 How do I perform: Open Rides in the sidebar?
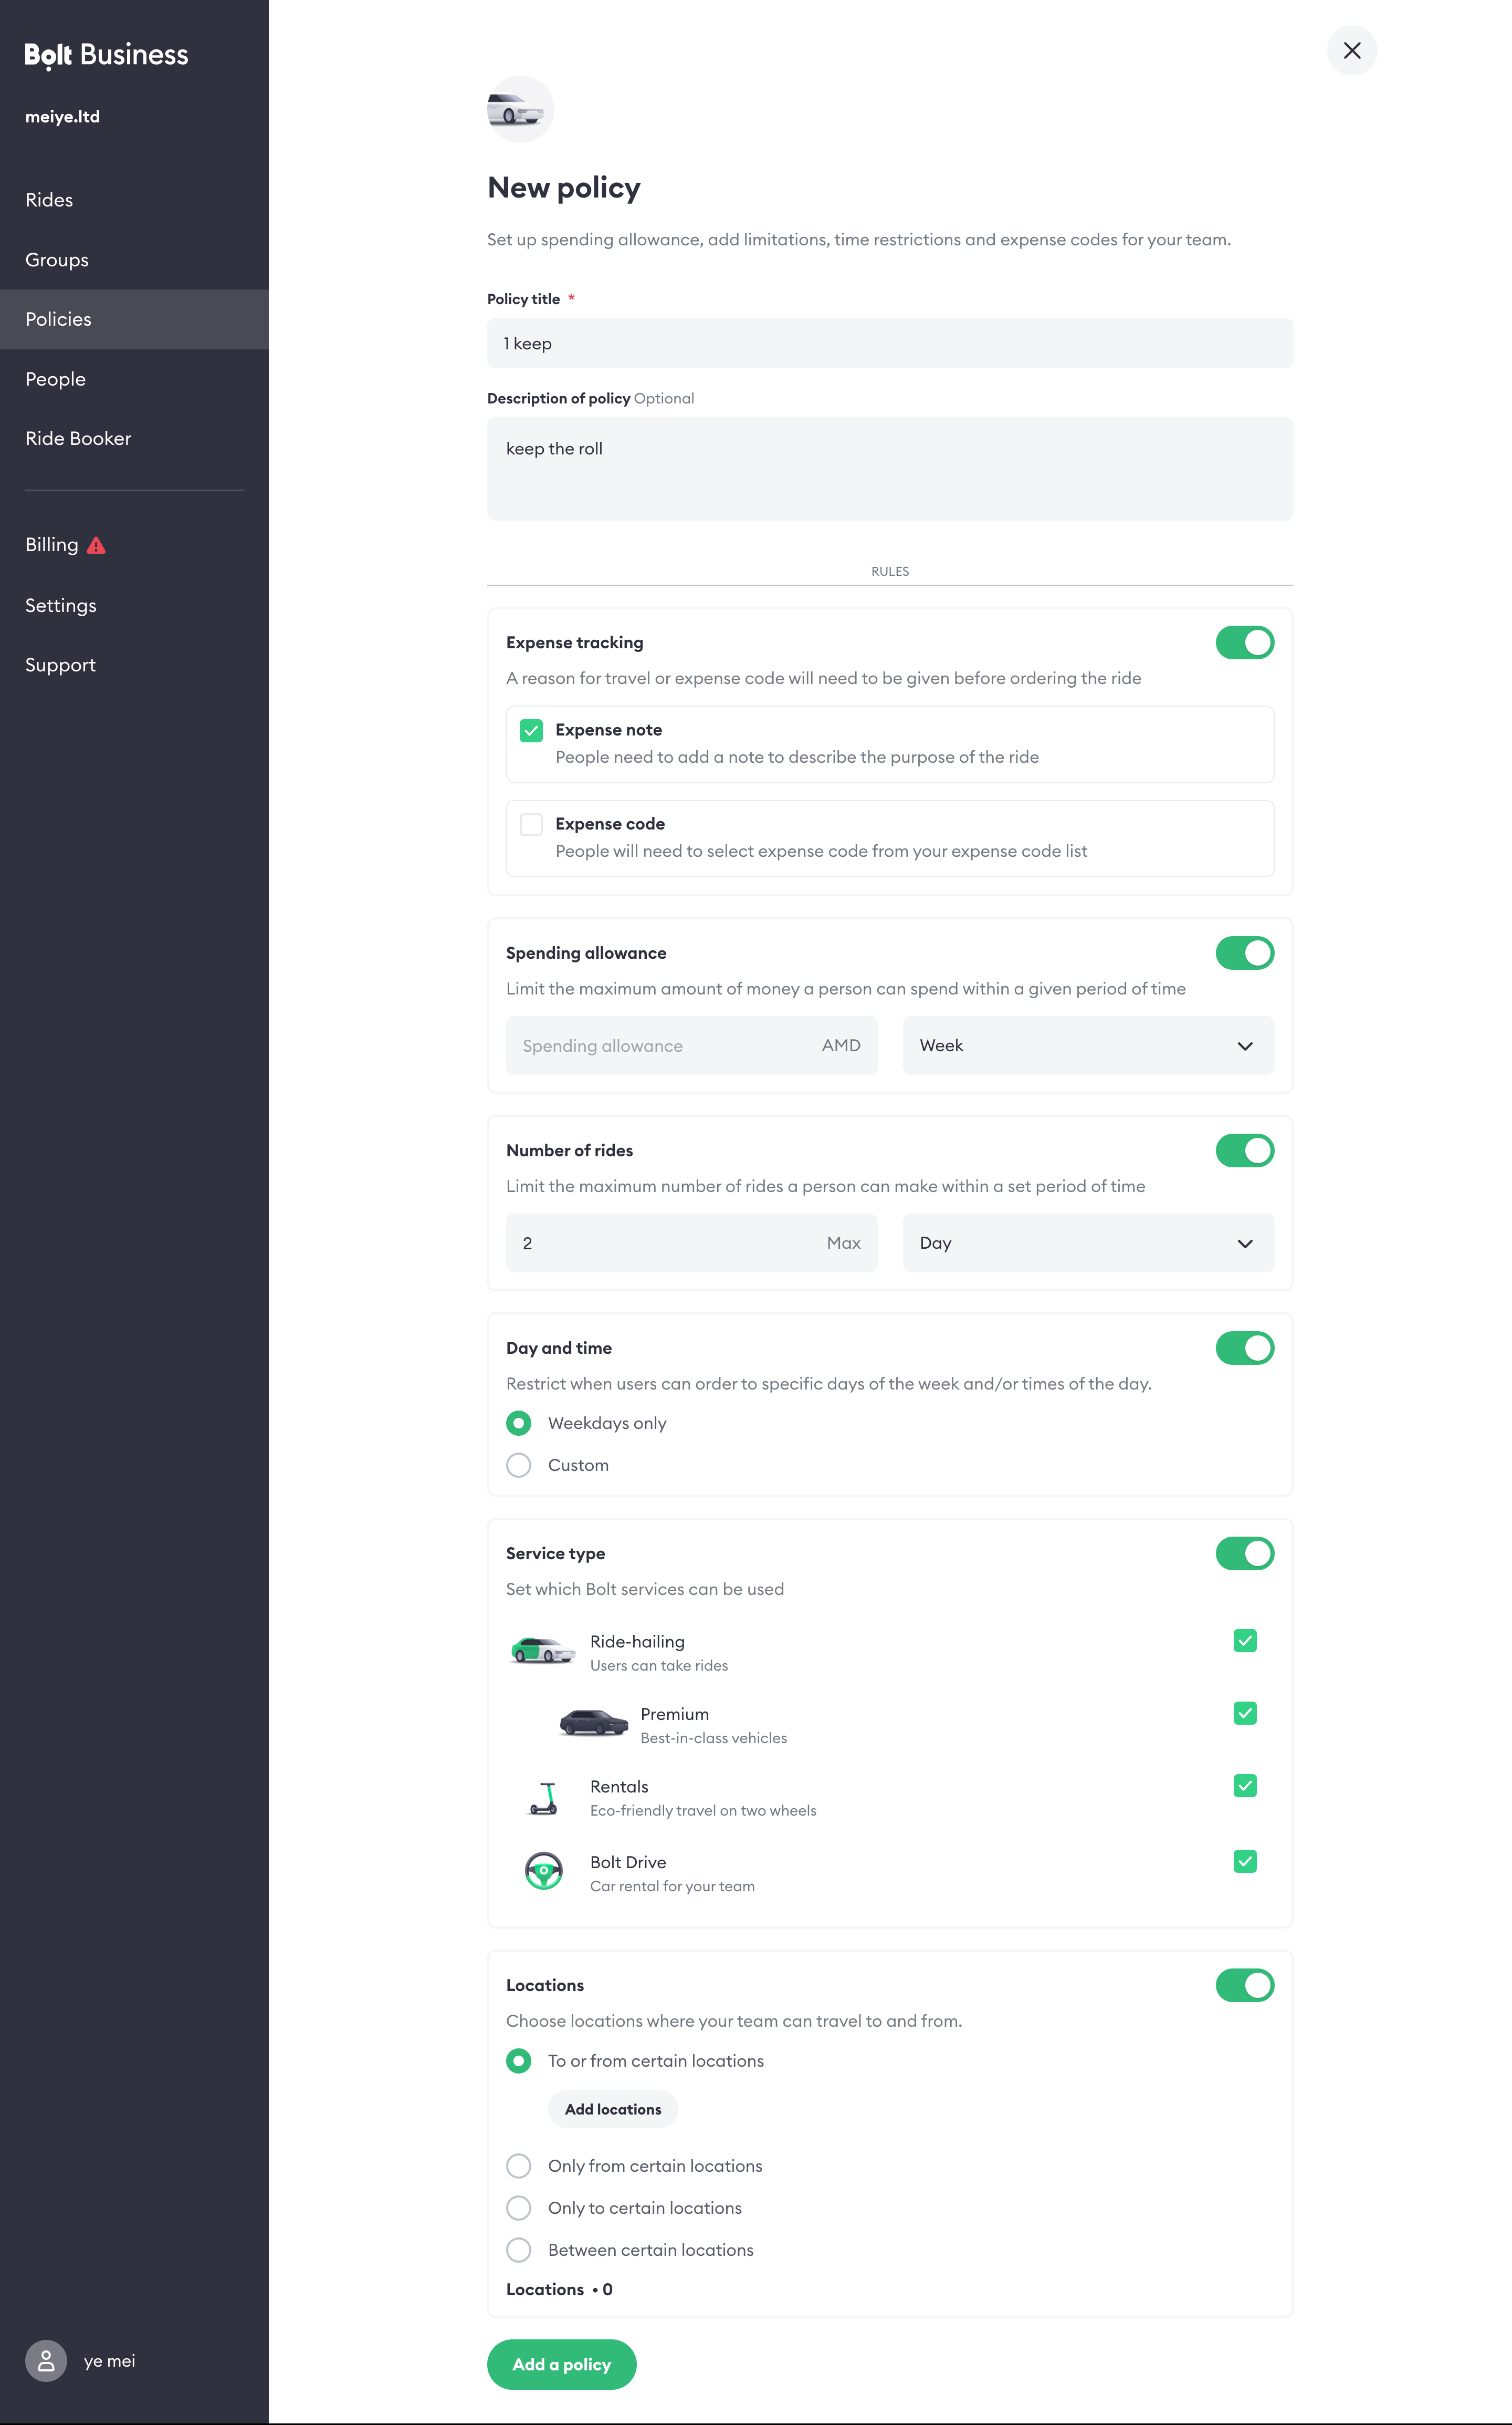(x=134, y=200)
